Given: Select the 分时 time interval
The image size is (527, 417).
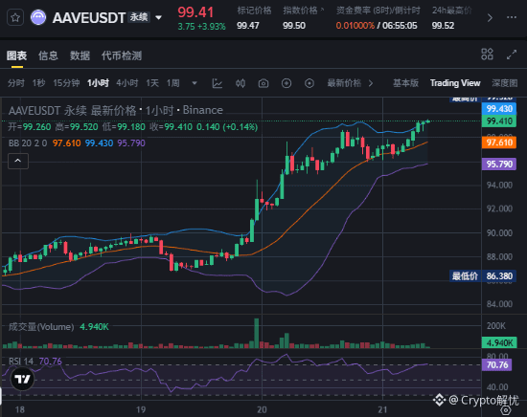Looking at the screenshot, I should pos(16,83).
